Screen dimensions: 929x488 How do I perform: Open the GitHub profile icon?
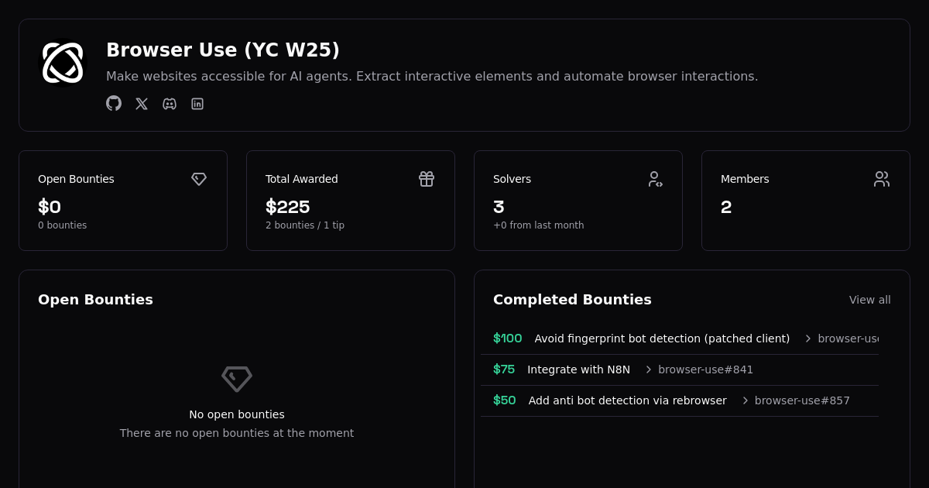click(x=114, y=103)
